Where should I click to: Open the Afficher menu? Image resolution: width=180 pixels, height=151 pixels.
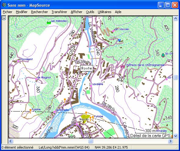[76, 12]
